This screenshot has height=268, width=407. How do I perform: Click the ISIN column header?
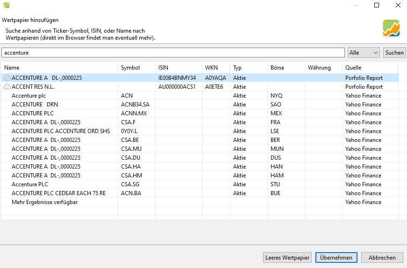click(179, 67)
